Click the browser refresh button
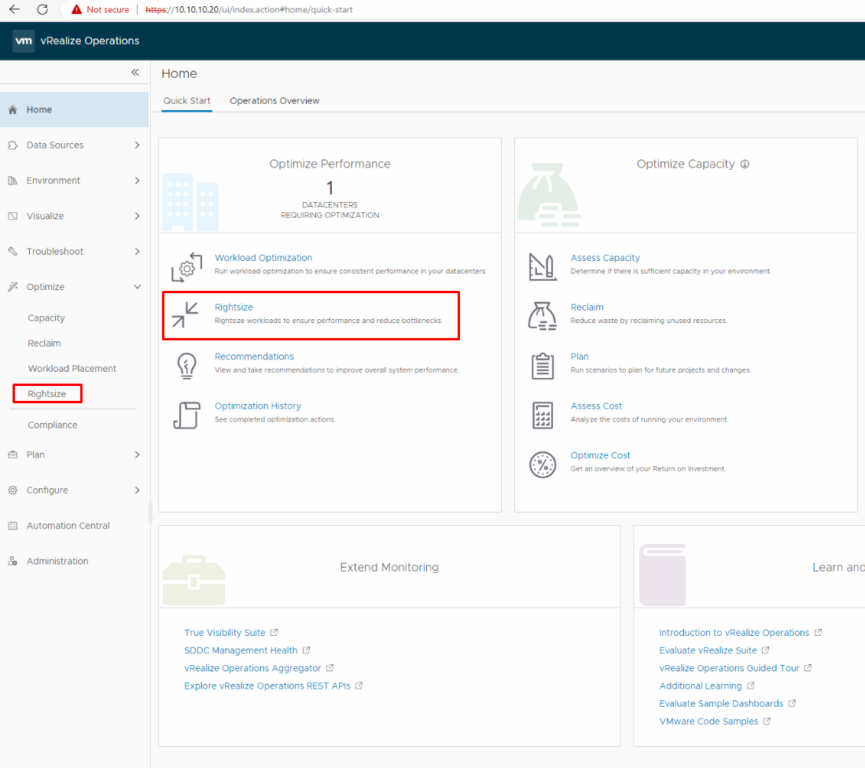 (x=42, y=9)
